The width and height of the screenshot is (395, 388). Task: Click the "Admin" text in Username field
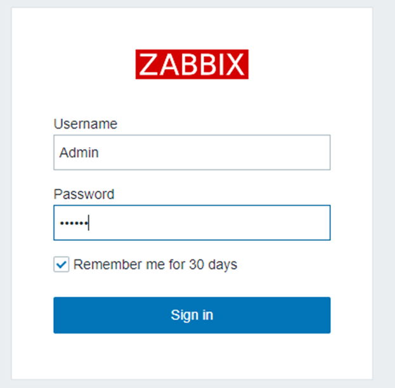click(x=79, y=153)
